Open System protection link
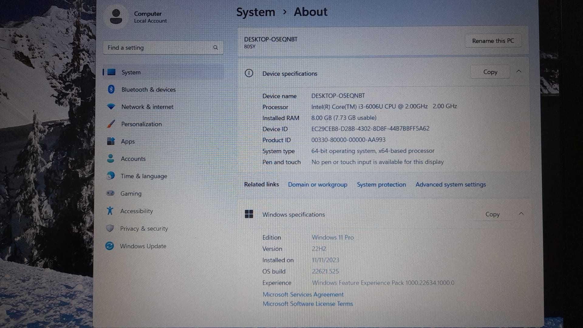583x328 pixels. pos(381,184)
